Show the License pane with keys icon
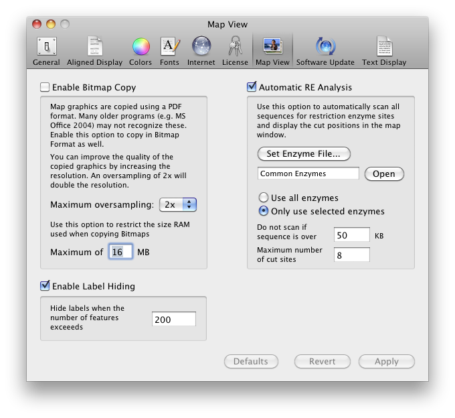The width and height of the screenshot is (455, 418). (x=235, y=52)
